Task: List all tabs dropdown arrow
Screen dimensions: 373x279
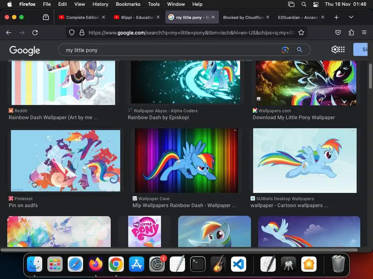Action: [x=351, y=17]
